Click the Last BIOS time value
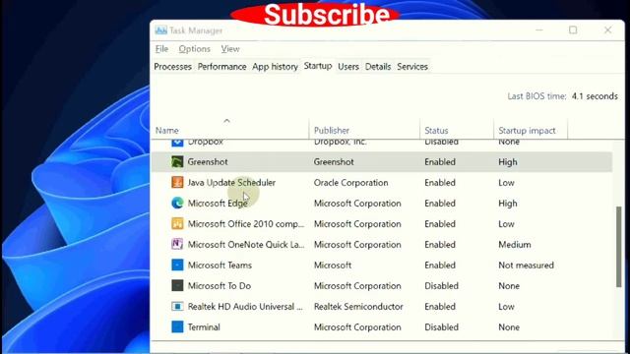The image size is (630, 354). (x=595, y=96)
